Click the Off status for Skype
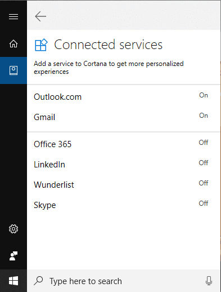Image resolution: width=221 pixels, height=292 pixels. 204,203
